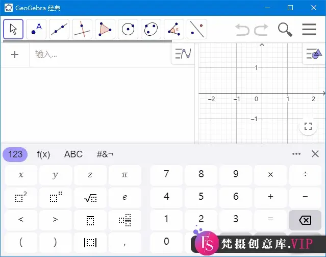Toggle the graphics view style bar

coord(314,54)
